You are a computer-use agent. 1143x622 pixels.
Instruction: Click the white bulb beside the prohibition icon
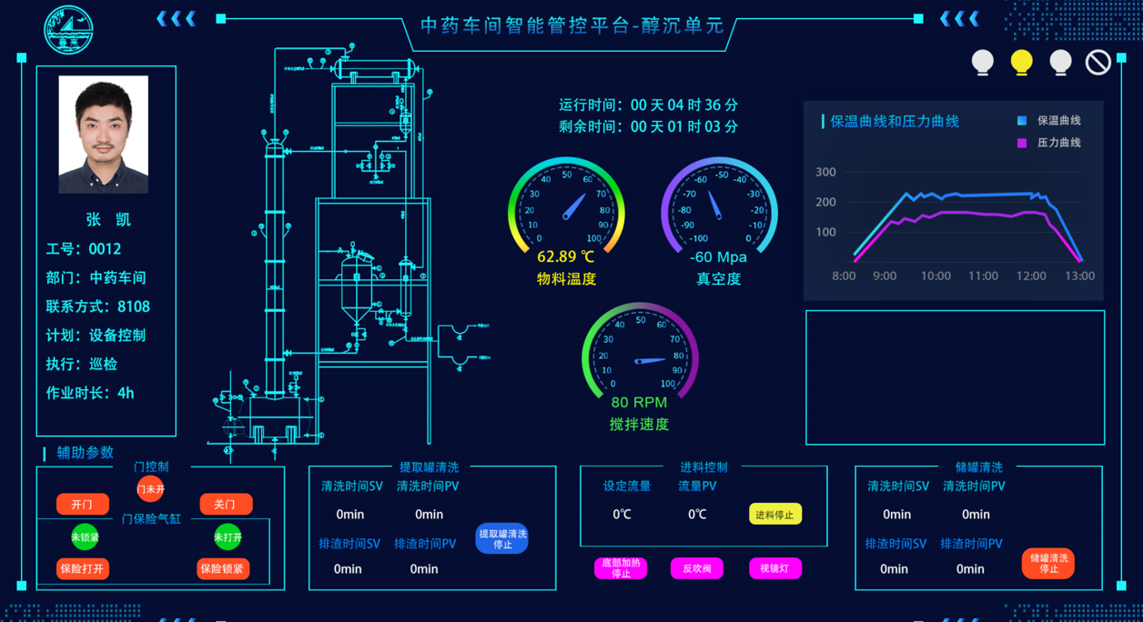1060,62
